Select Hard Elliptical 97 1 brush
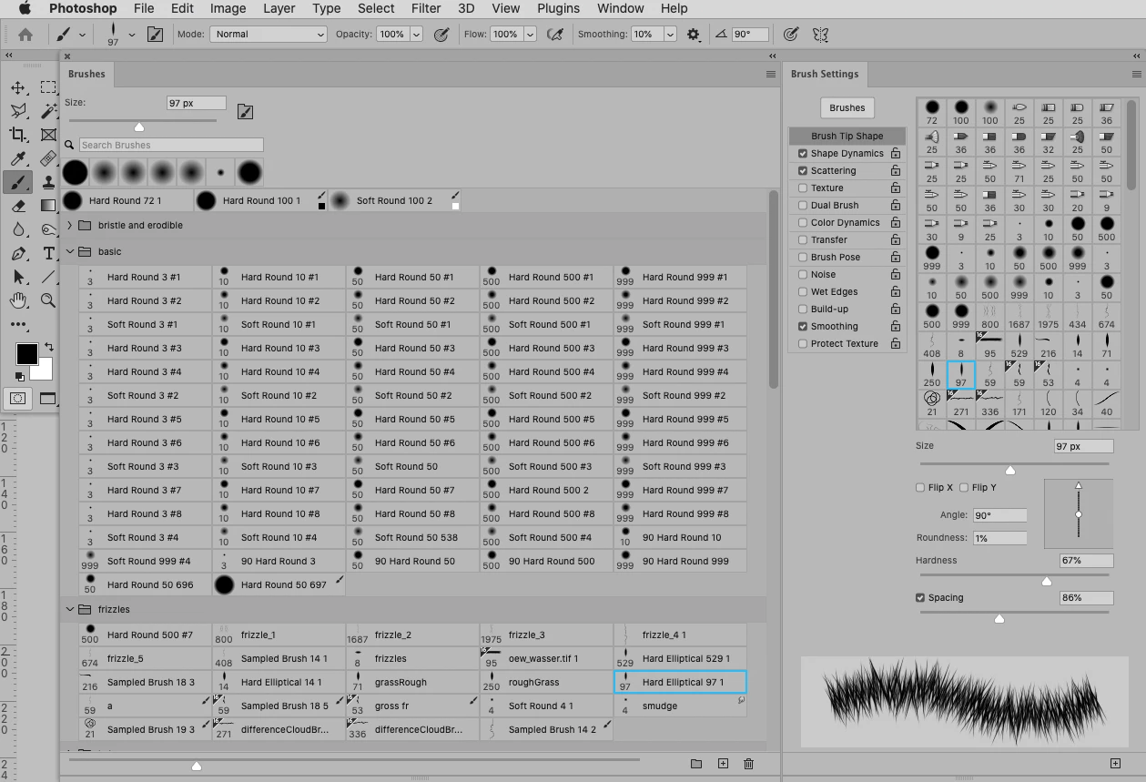This screenshot has width=1146, height=782. [x=681, y=682]
